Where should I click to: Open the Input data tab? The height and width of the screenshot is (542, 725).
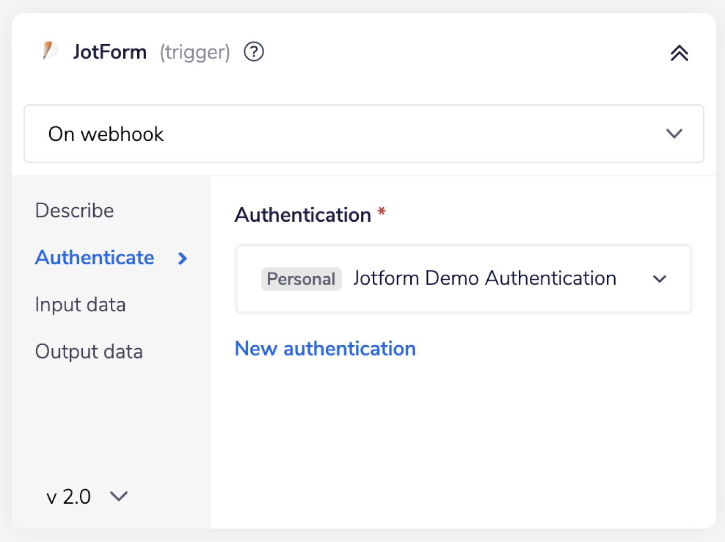click(x=80, y=305)
